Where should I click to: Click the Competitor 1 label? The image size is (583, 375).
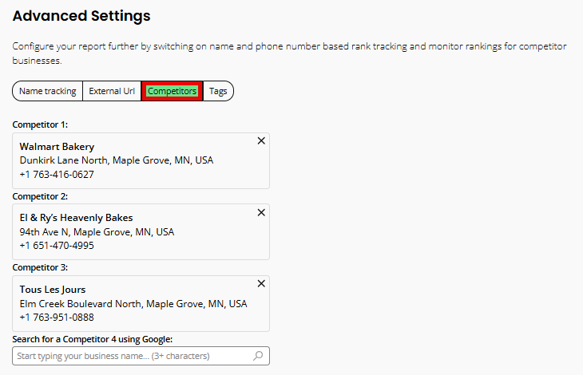pos(40,124)
